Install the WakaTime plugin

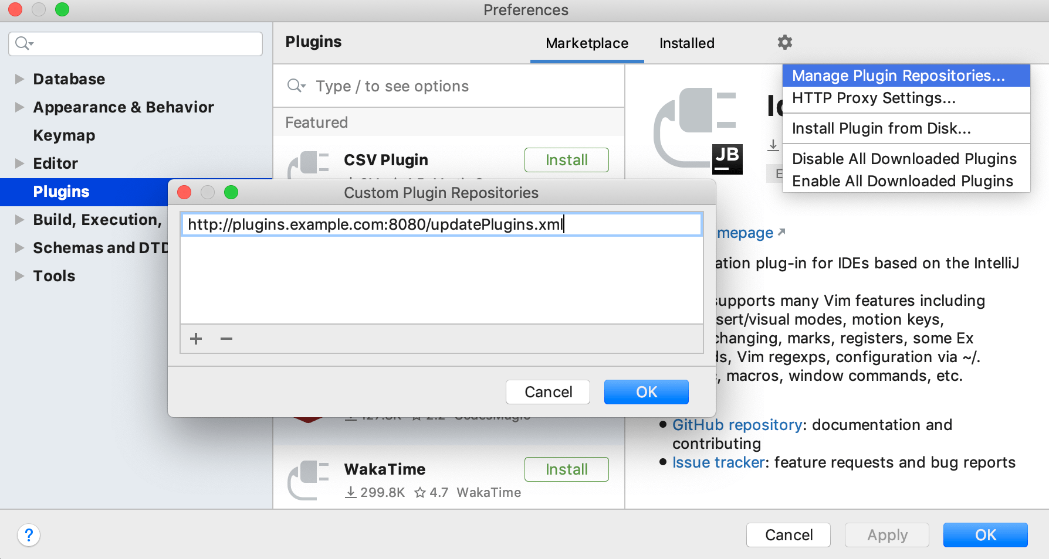[x=566, y=469]
